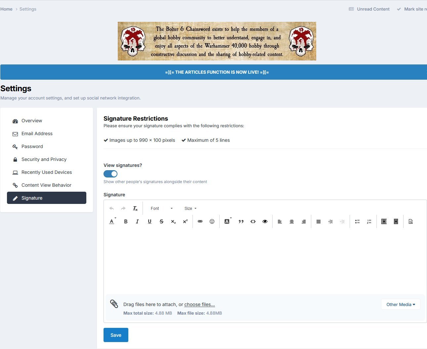
Task: Go to Security and Privacy settings
Action: click(44, 159)
